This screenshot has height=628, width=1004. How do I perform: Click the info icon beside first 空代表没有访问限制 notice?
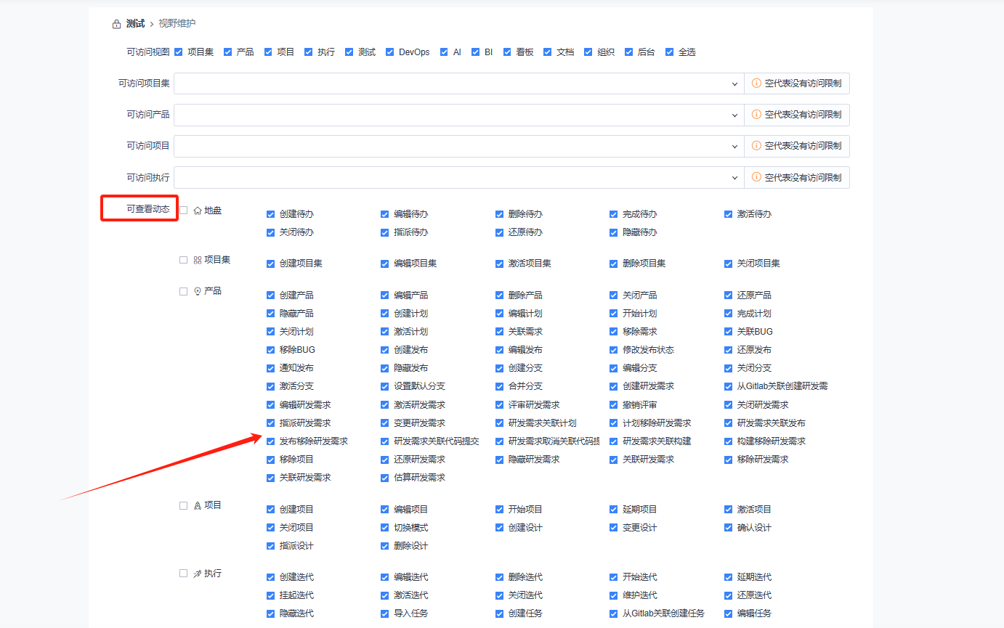pyautogui.click(x=756, y=83)
